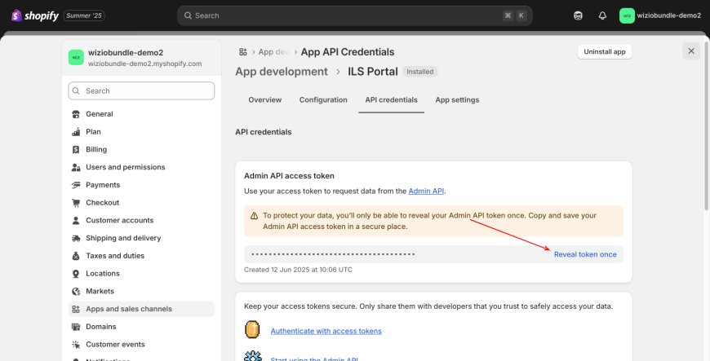Focus the top Search bar
Image resolution: width=710 pixels, height=361 pixels.
pyautogui.click(x=354, y=15)
